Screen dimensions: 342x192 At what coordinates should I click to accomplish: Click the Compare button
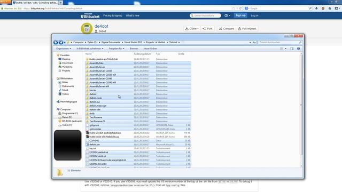tap(227, 28)
